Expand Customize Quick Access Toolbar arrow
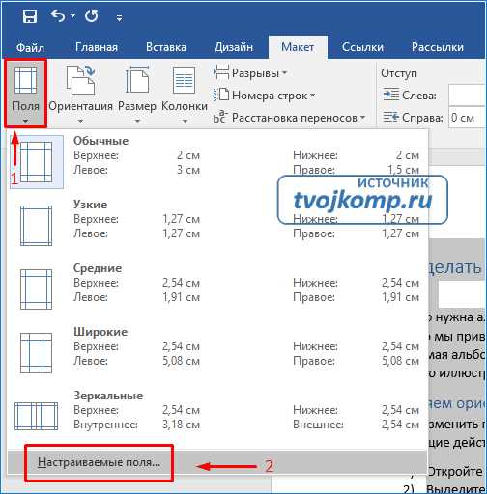The height and width of the screenshot is (494, 487). coord(119,18)
